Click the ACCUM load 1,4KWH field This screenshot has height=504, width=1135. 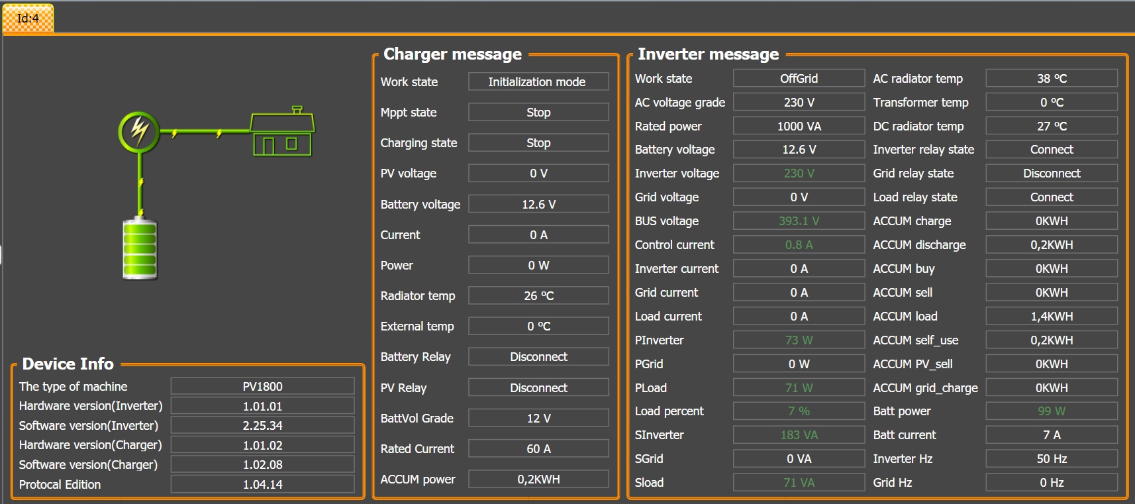1051,317
